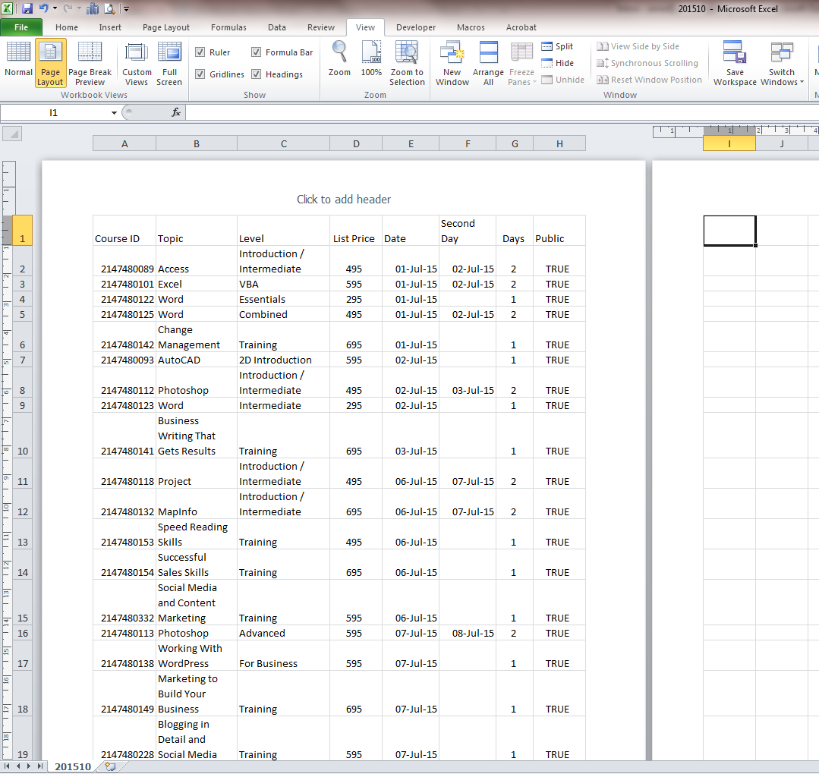
Task: Select the 201510 sheet tab
Action: (x=73, y=766)
